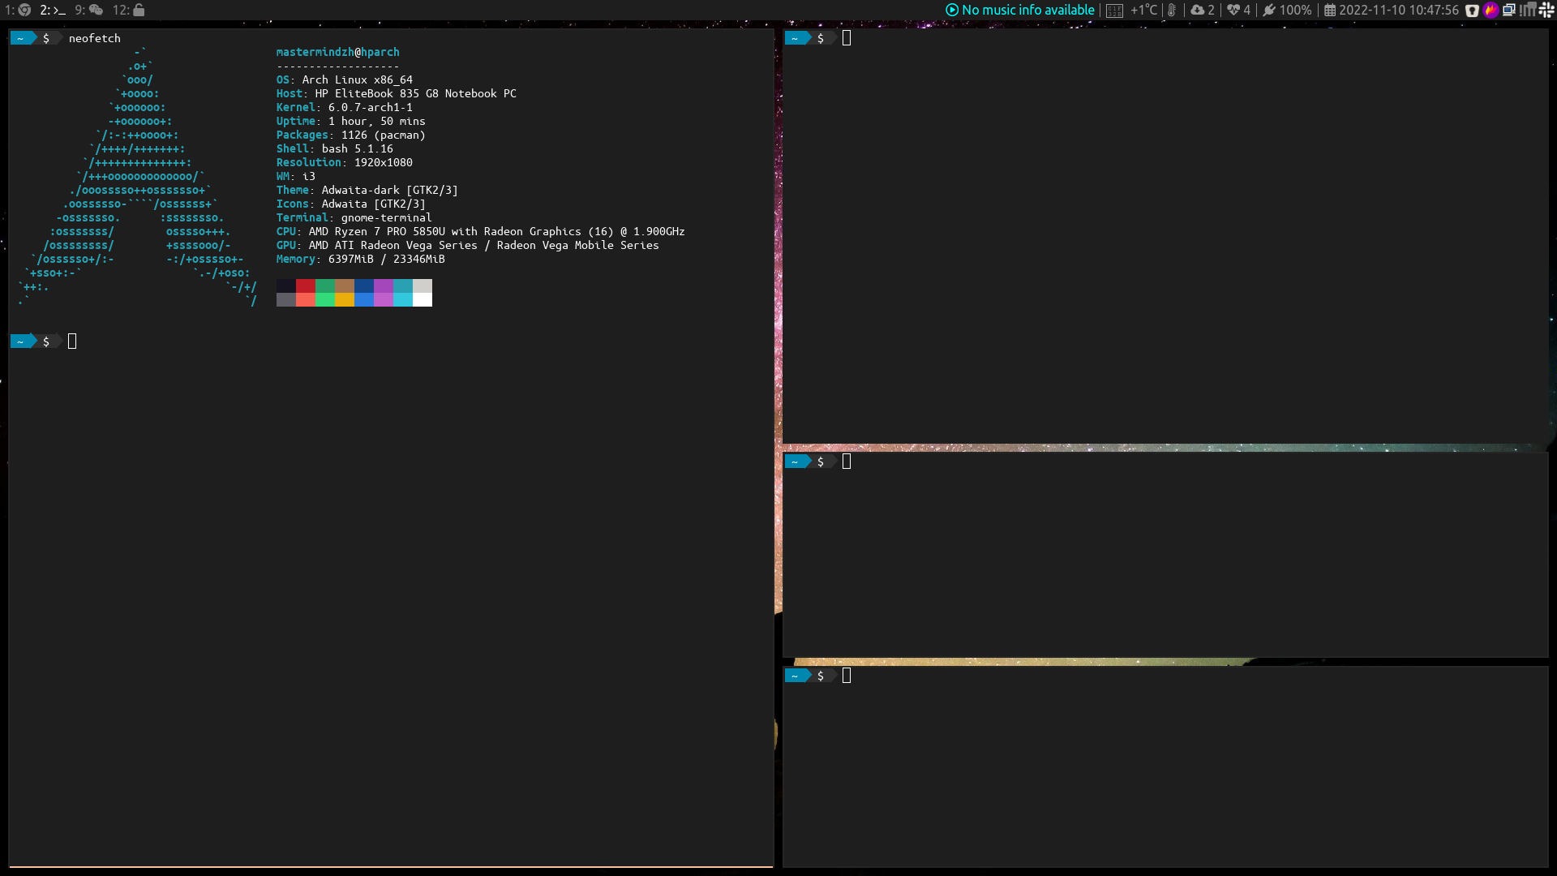This screenshot has height=876, width=1557.
Task: Click the 'No music info available' status text
Action: [1028, 10]
